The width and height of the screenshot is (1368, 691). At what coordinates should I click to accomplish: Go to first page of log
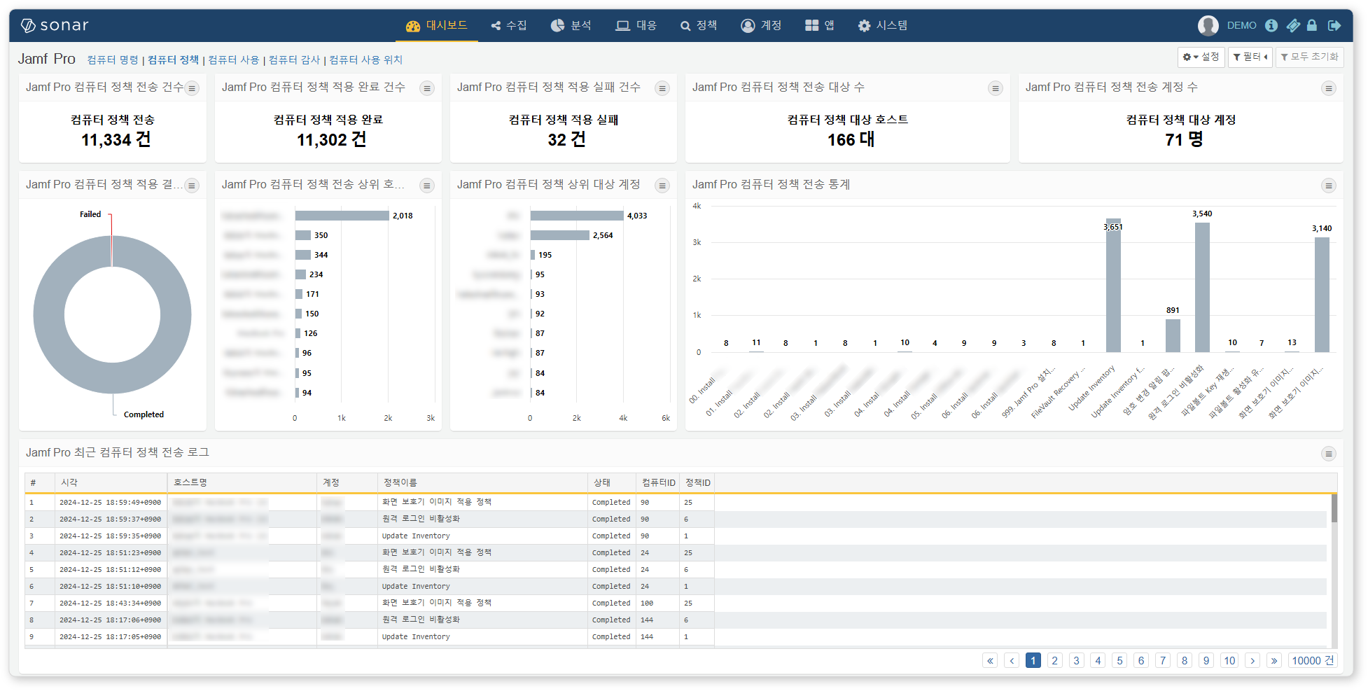990,661
